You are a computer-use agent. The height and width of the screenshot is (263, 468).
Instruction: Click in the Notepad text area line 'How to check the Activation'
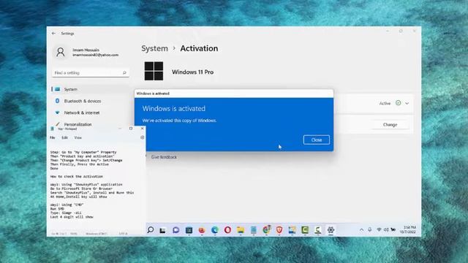coord(76,177)
